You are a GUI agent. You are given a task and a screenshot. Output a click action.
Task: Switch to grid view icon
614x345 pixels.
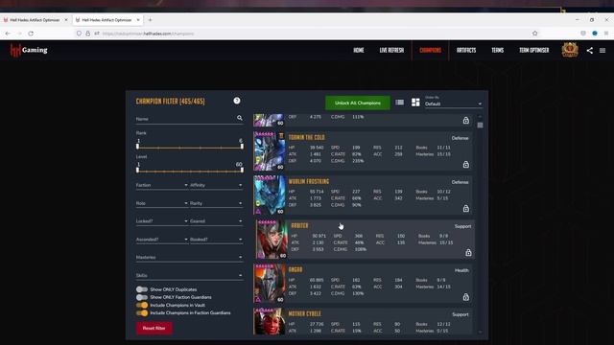(415, 103)
